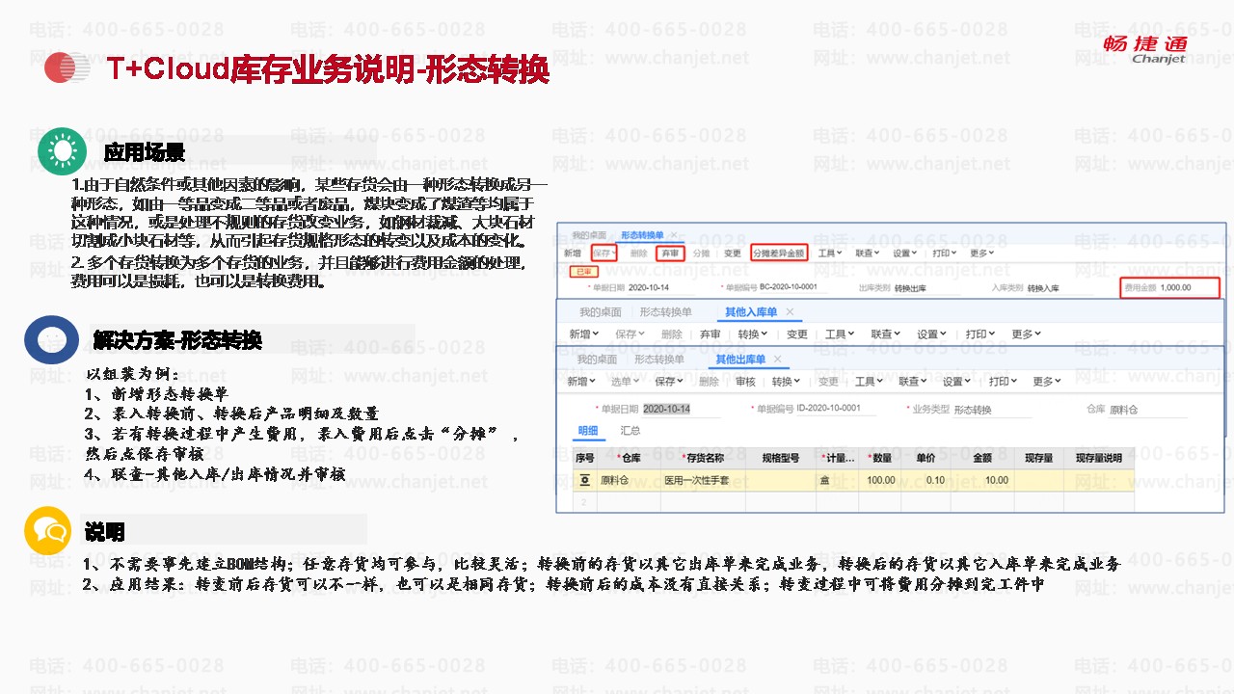The width and height of the screenshot is (1234, 694).
Task: Click 变更 in the 其他入库单 toolbar
Action: click(797, 334)
